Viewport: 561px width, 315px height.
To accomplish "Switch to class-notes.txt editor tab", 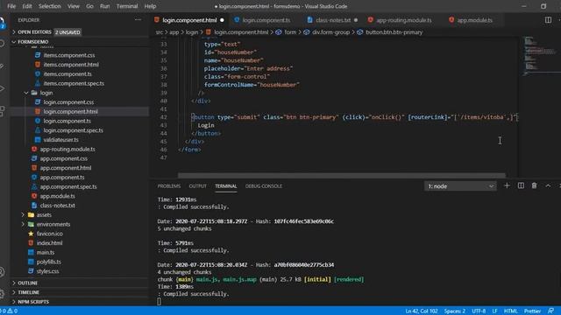I will coord(333,20).
